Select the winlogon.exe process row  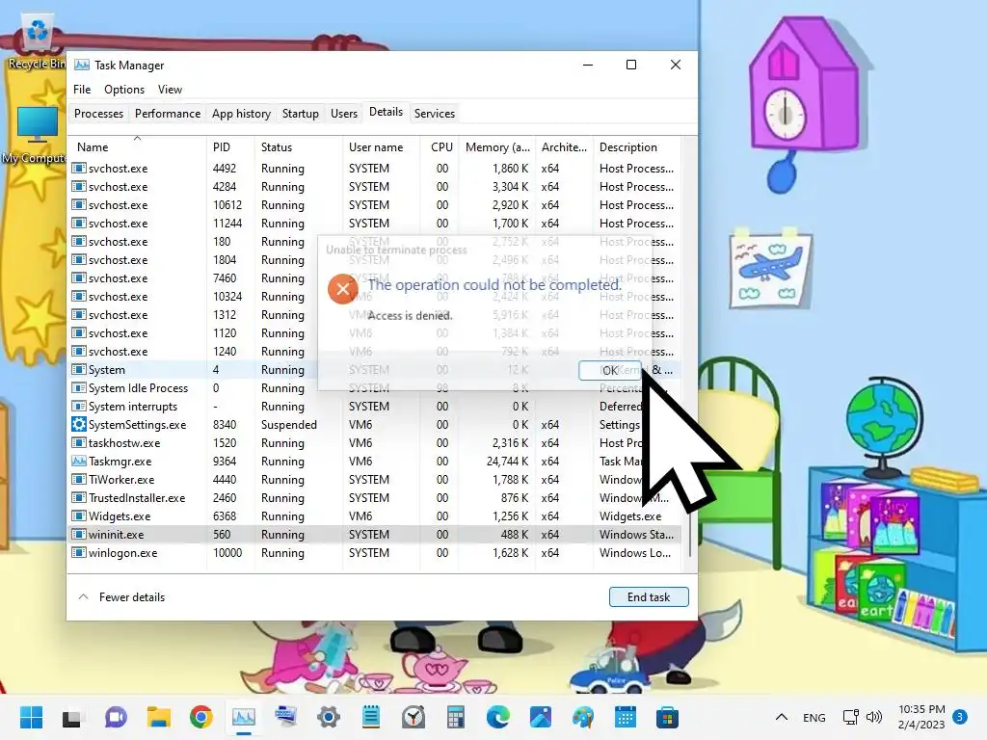pos(375,552)
